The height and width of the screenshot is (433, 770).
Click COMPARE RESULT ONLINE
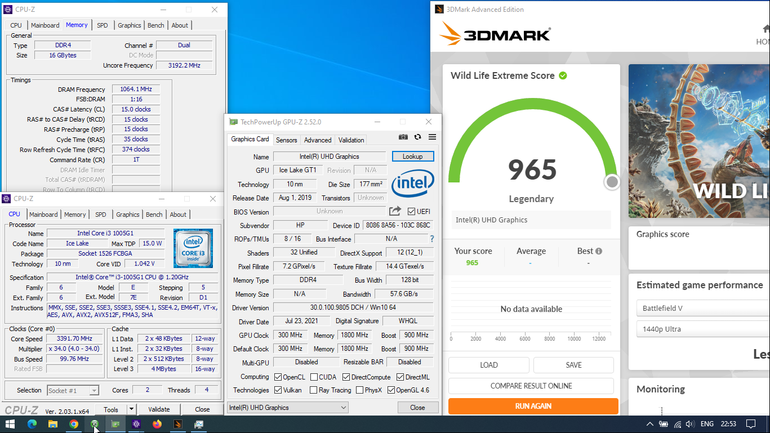pos(531,386)
